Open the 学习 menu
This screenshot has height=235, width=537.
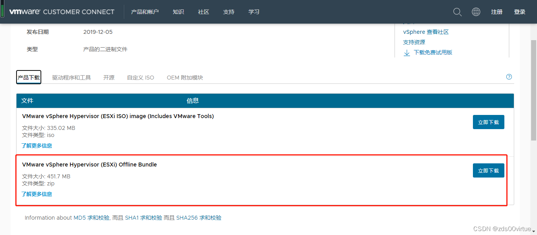point(254,12)
